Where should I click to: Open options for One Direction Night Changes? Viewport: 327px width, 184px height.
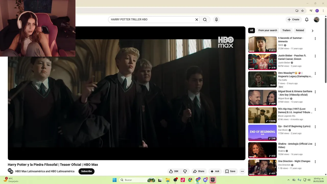pyautogui.click(x=315, y=162)
